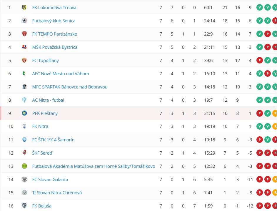Viewport: 277px width, 211px height.
Task: Open the FC ŠTK 1914 Šamorín link
Action: click(53, 140)
